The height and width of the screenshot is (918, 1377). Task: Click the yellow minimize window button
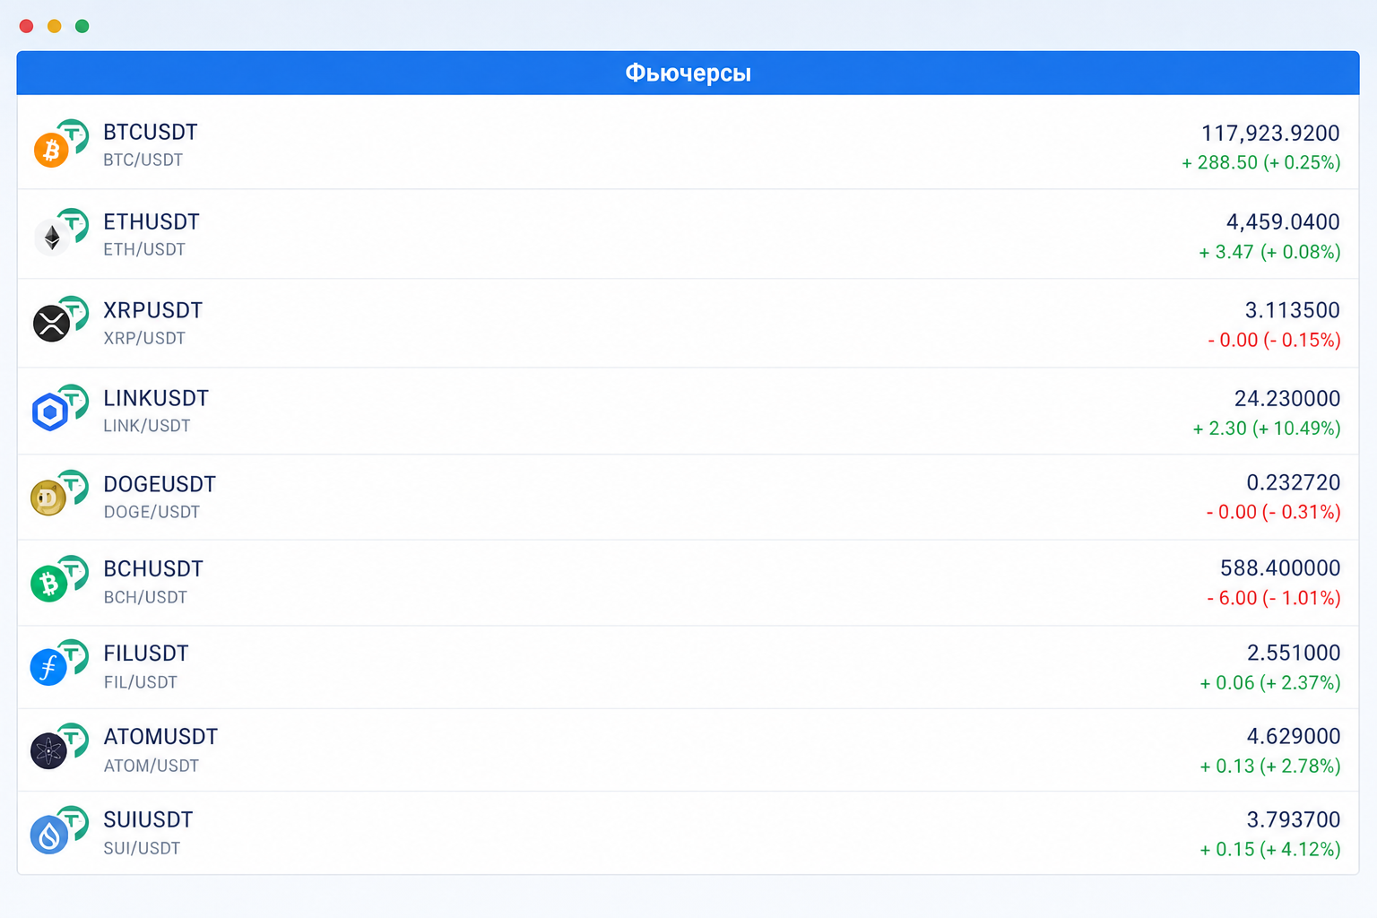pyautogui.click(x=55, y=26)
